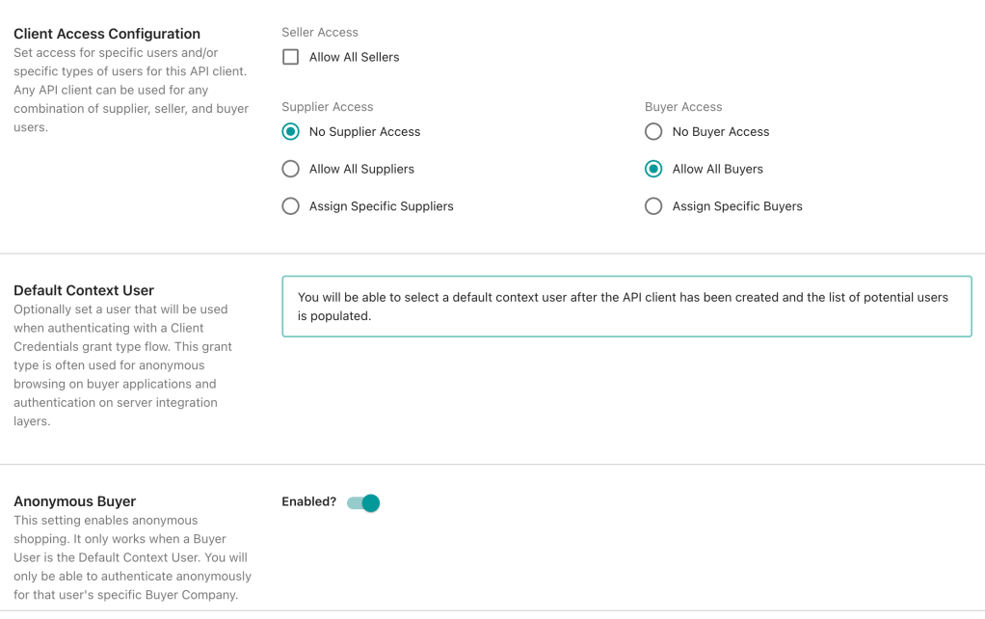Viewport: 985px width, 619px height.
Task: Click the Default Context User heading
Action: point(84,290)
